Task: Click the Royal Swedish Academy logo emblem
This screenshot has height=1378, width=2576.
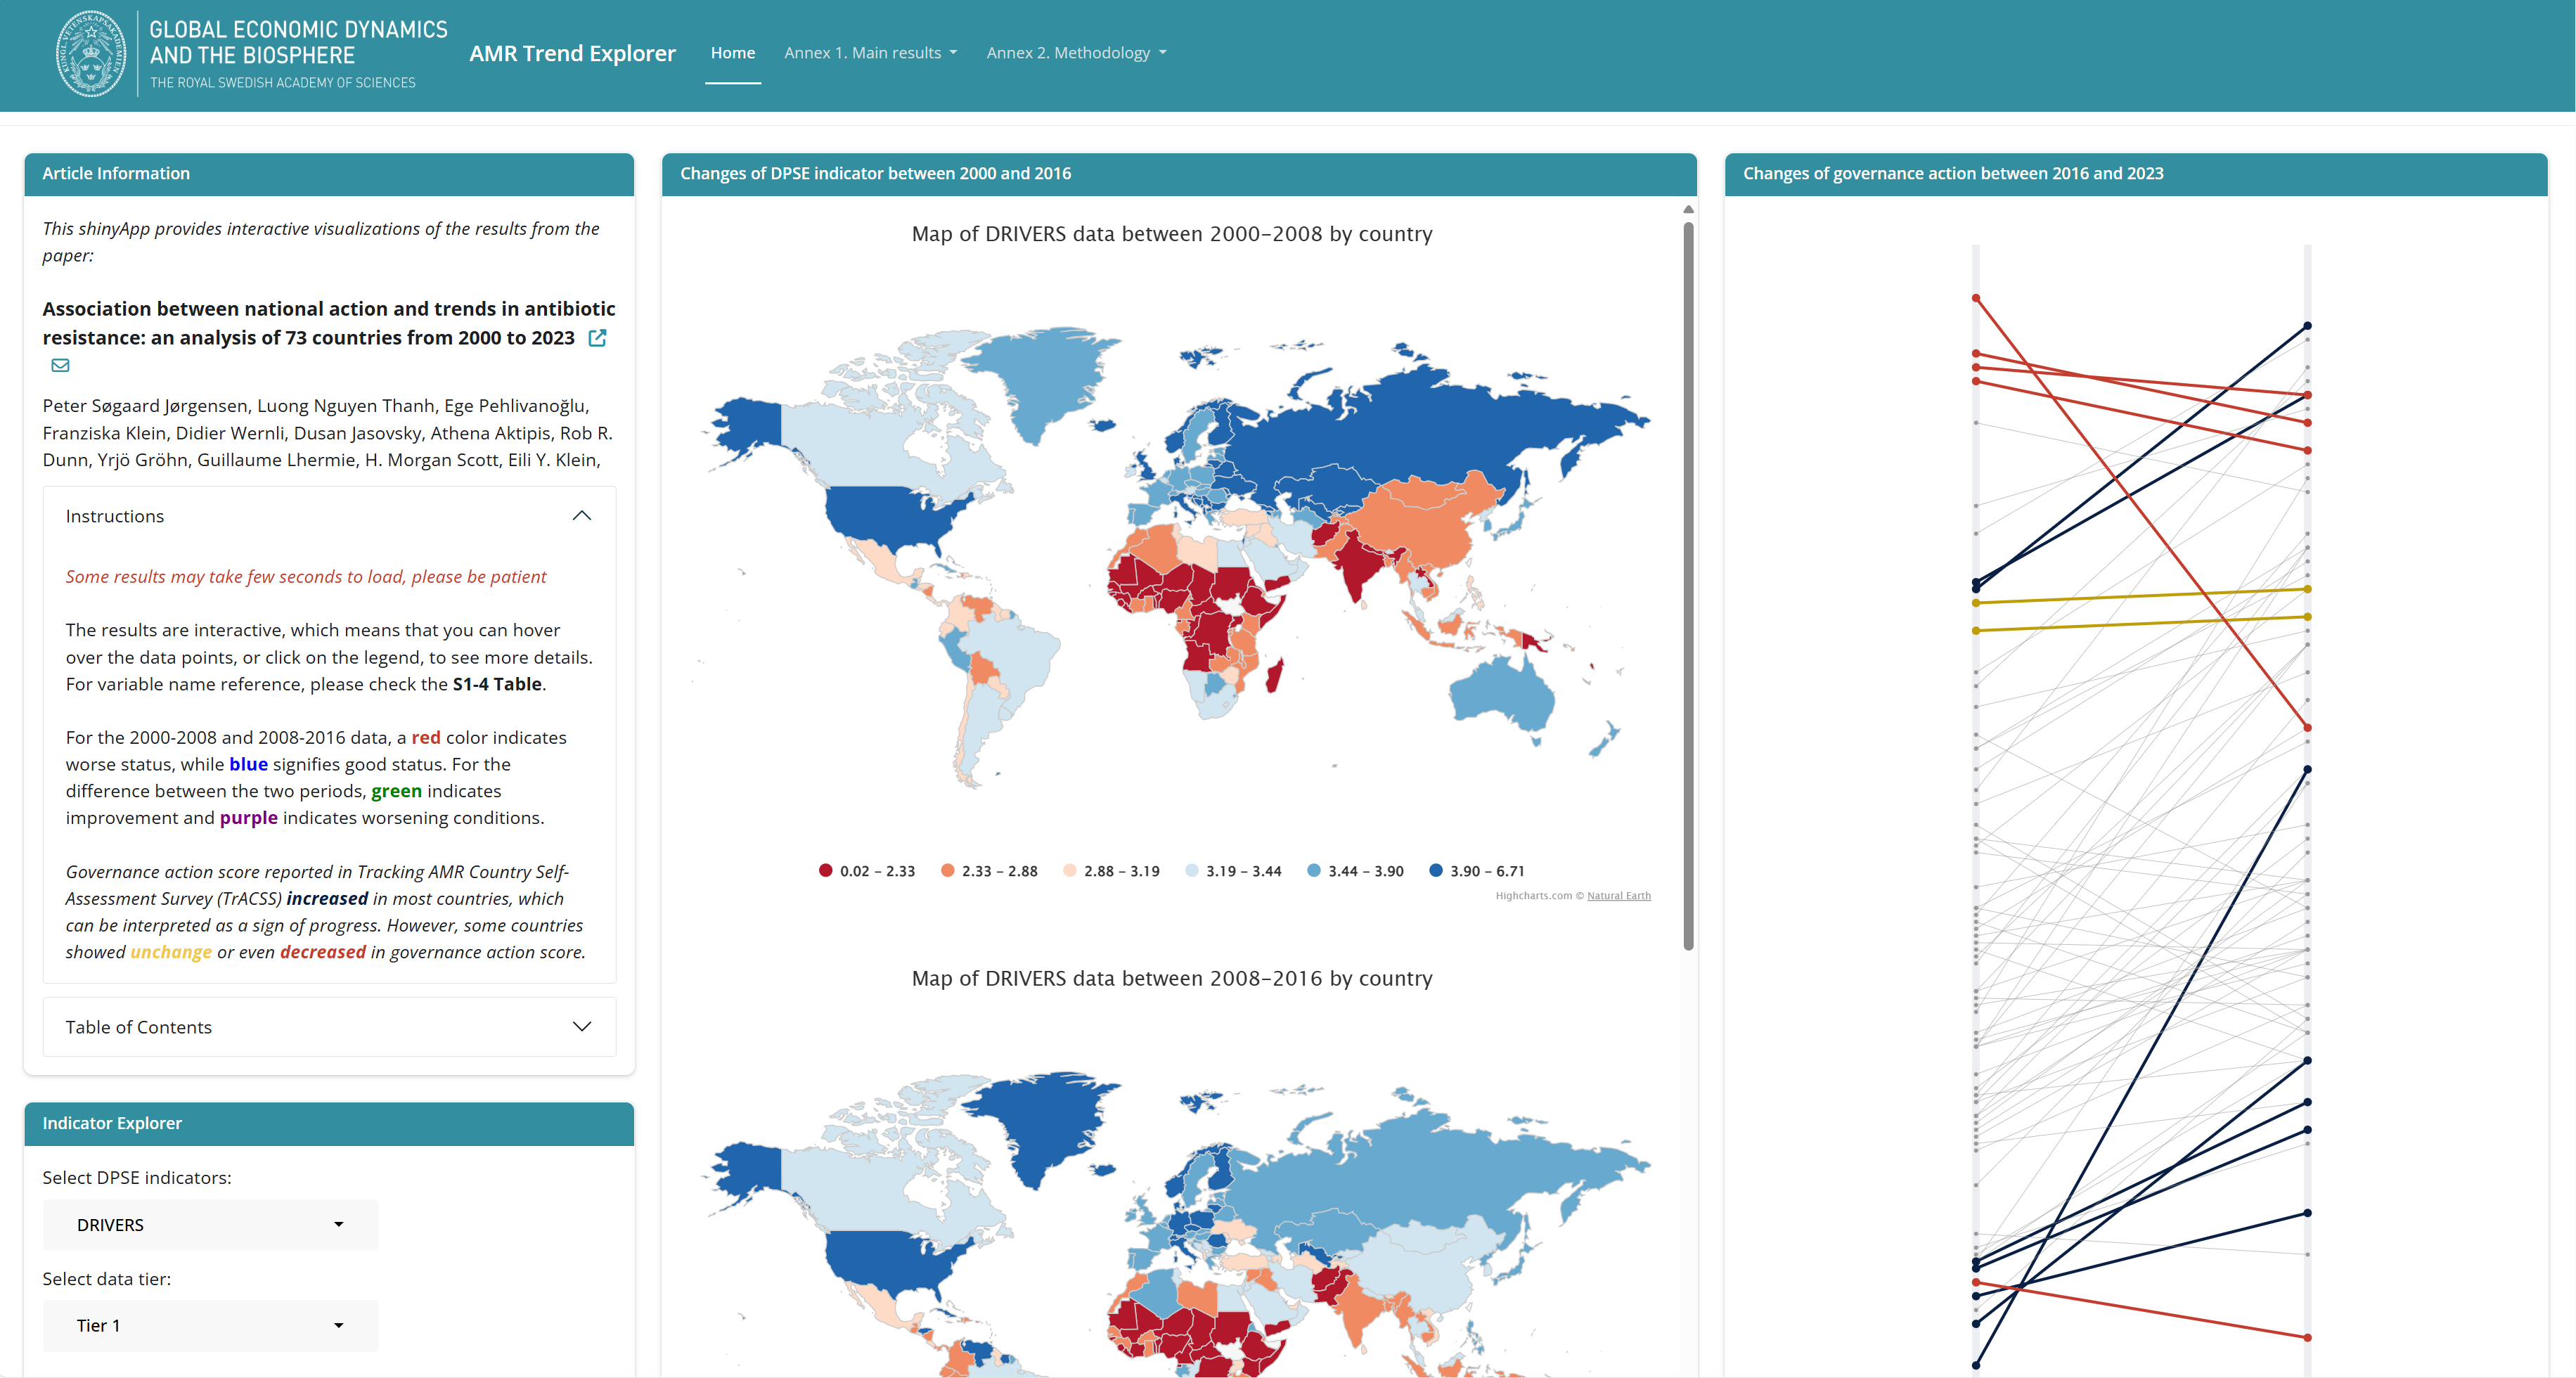Action: click(91, 54)
